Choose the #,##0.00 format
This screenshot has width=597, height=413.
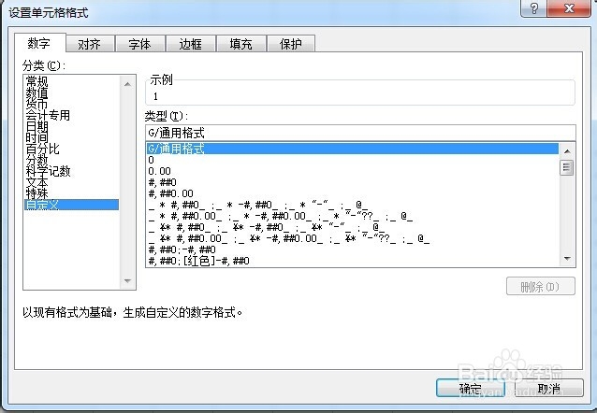point(353,193)
